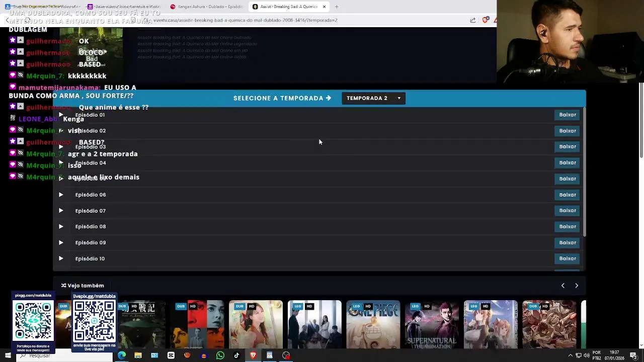Viewport: 644px width, 362px height.
Task: Open the thumbnail of woman in pink
Action: tap(256, 324)
